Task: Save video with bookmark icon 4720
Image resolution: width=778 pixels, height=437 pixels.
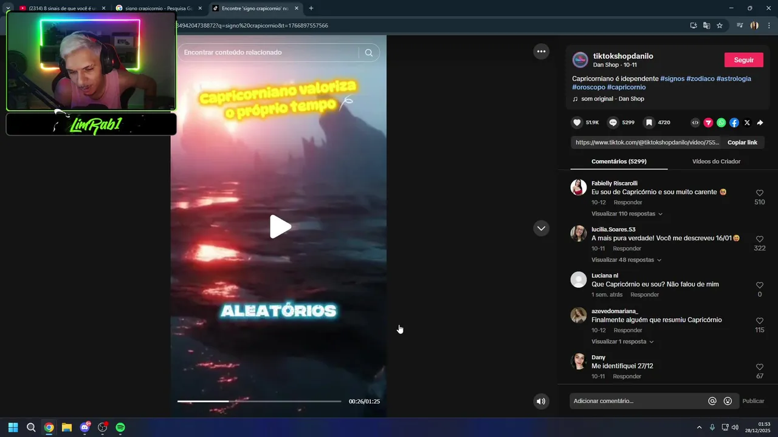Action: coord(649,123)
